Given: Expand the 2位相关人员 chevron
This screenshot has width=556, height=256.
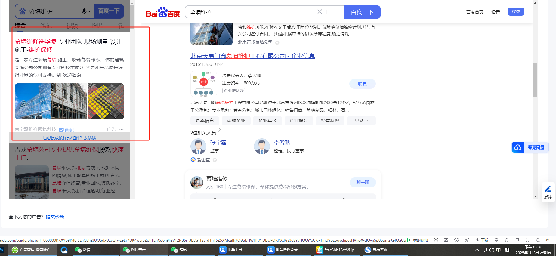Looking at the screenshot, I should 220,130.
